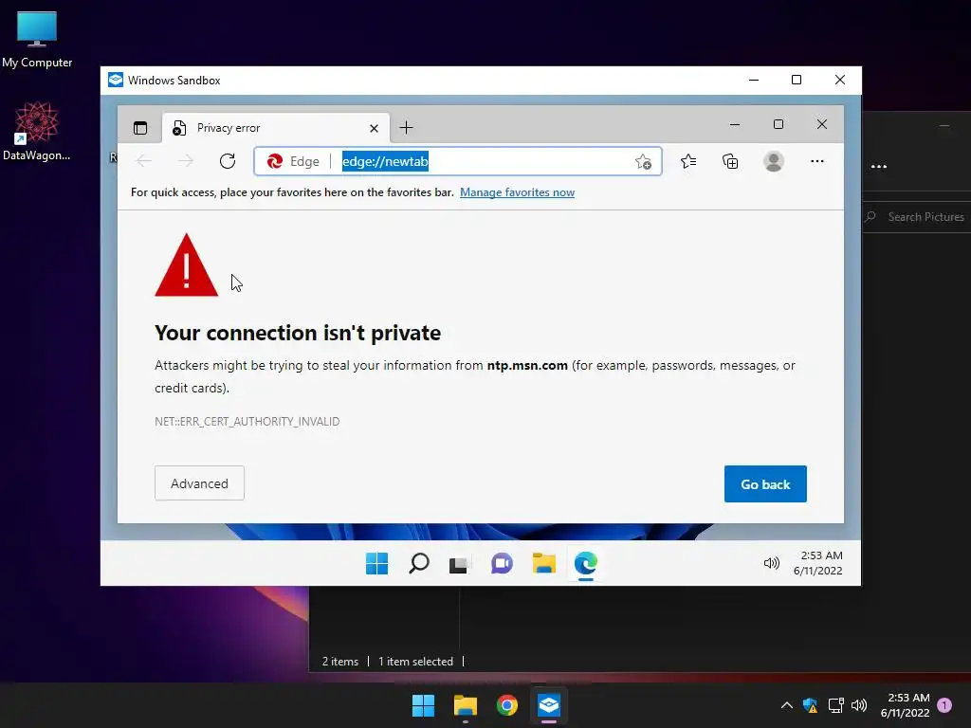Show hidden icons chevron in system tray
This screenshot has height=728, width=971.
786,705
